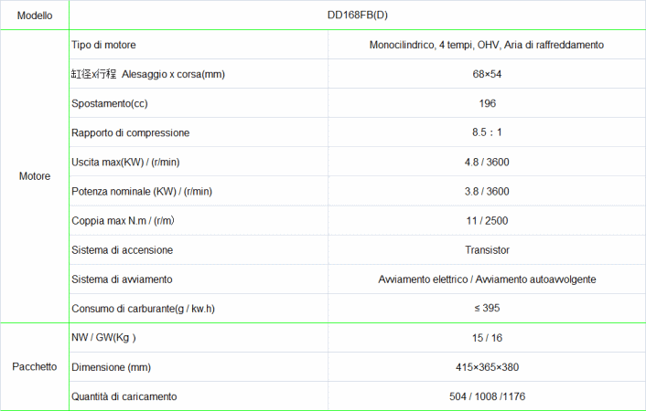Click the Modello header cell
The image size is (646, 411).
35,16
